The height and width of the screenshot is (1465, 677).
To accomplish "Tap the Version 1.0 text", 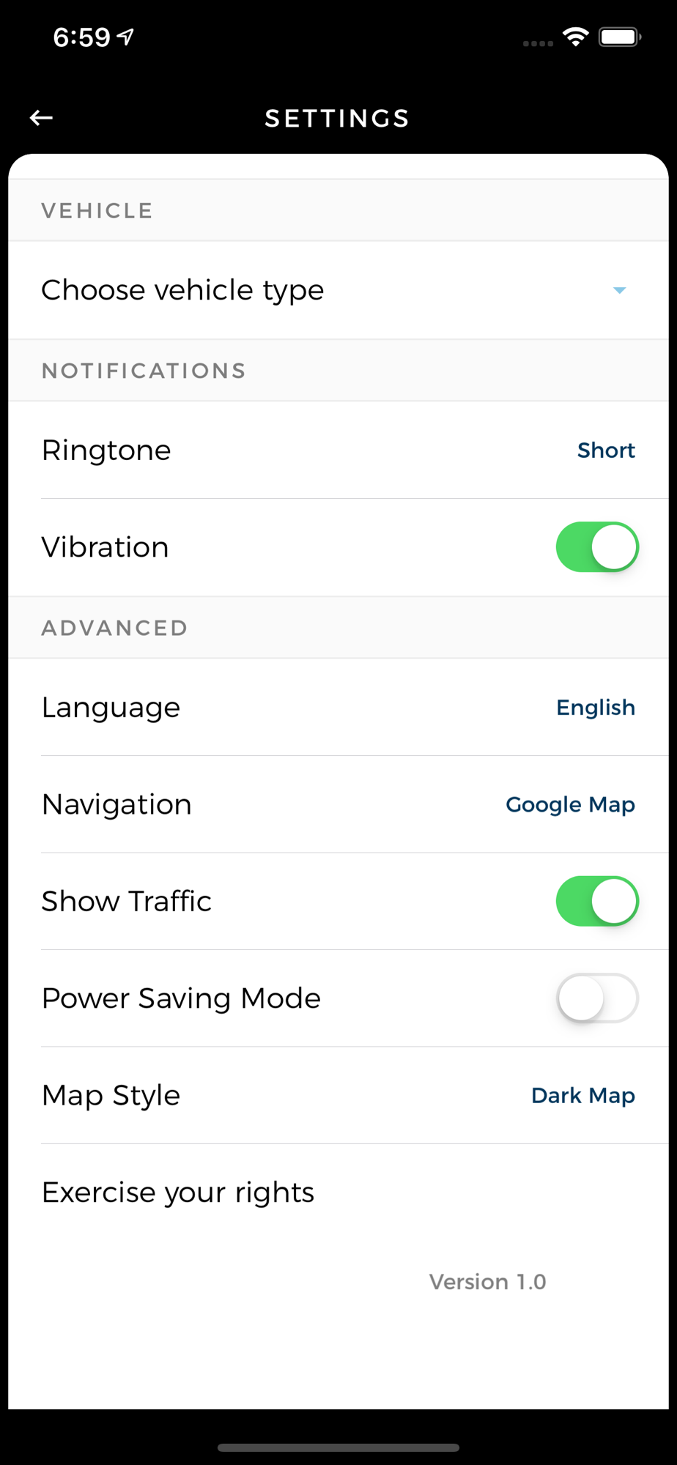I will coord(487,1282).
